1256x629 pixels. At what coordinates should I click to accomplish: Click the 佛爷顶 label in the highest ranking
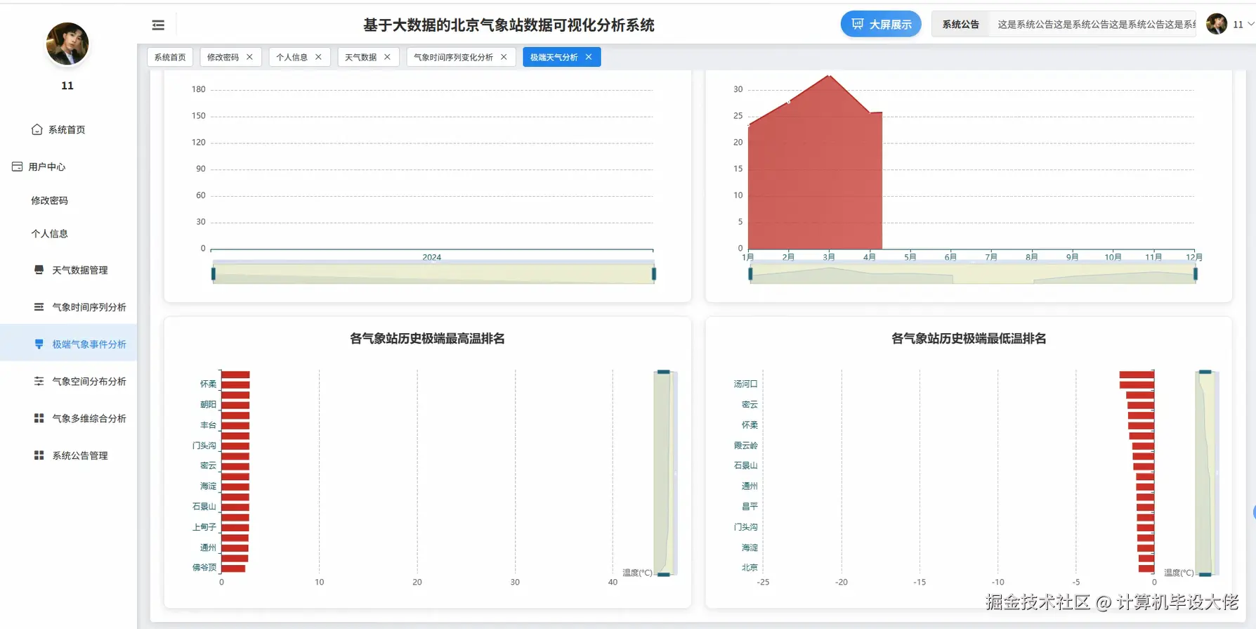[x=204, y=567]
